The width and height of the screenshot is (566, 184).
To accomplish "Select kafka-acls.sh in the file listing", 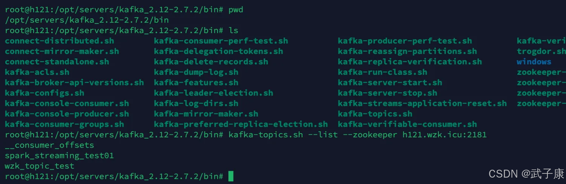I will pyautogui.click(x=37, y=72).
